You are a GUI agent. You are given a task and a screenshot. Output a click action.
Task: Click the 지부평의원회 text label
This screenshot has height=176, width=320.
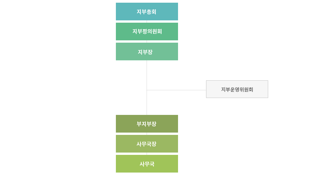147,32
